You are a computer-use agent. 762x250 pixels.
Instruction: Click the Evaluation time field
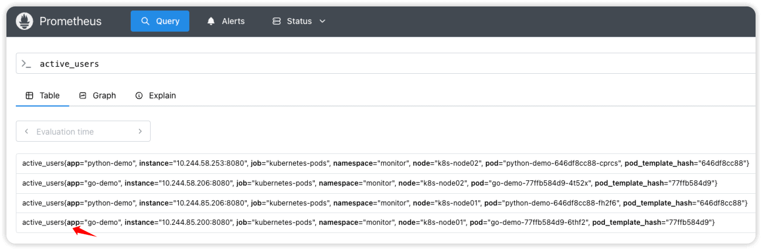(x=82, y=132)
